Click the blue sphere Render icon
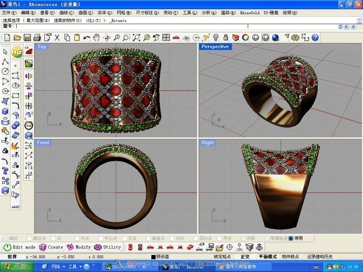Viewport: 363px width, 272px height. 276,37
